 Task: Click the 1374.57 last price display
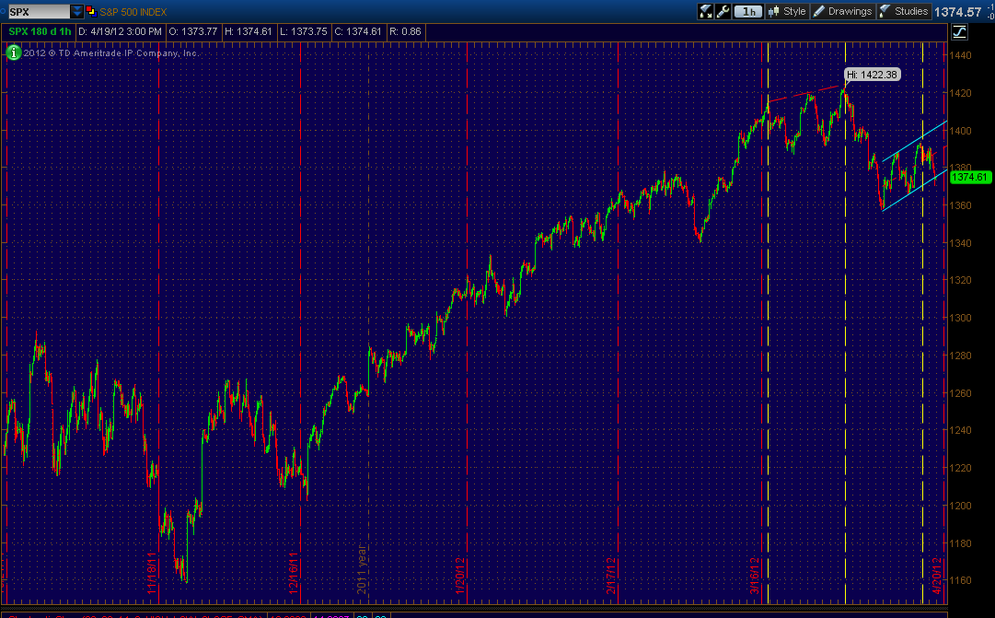[x=957, y=12]
